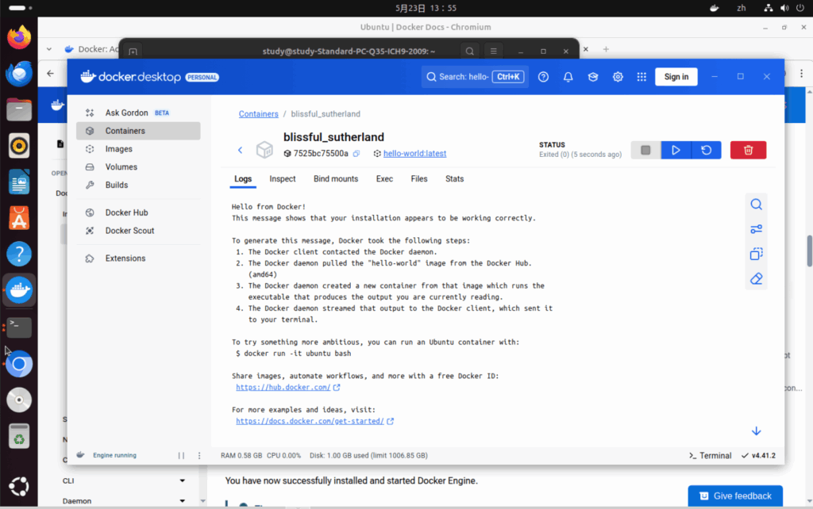Open Rhythmbox from the dock
This screenshot has width=813, height=509.
pos(19,146)
